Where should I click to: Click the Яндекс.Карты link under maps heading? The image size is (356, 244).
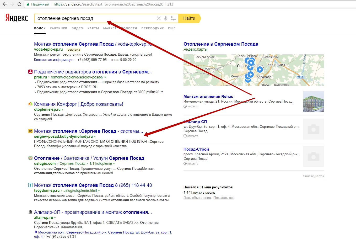click(195, 49)
